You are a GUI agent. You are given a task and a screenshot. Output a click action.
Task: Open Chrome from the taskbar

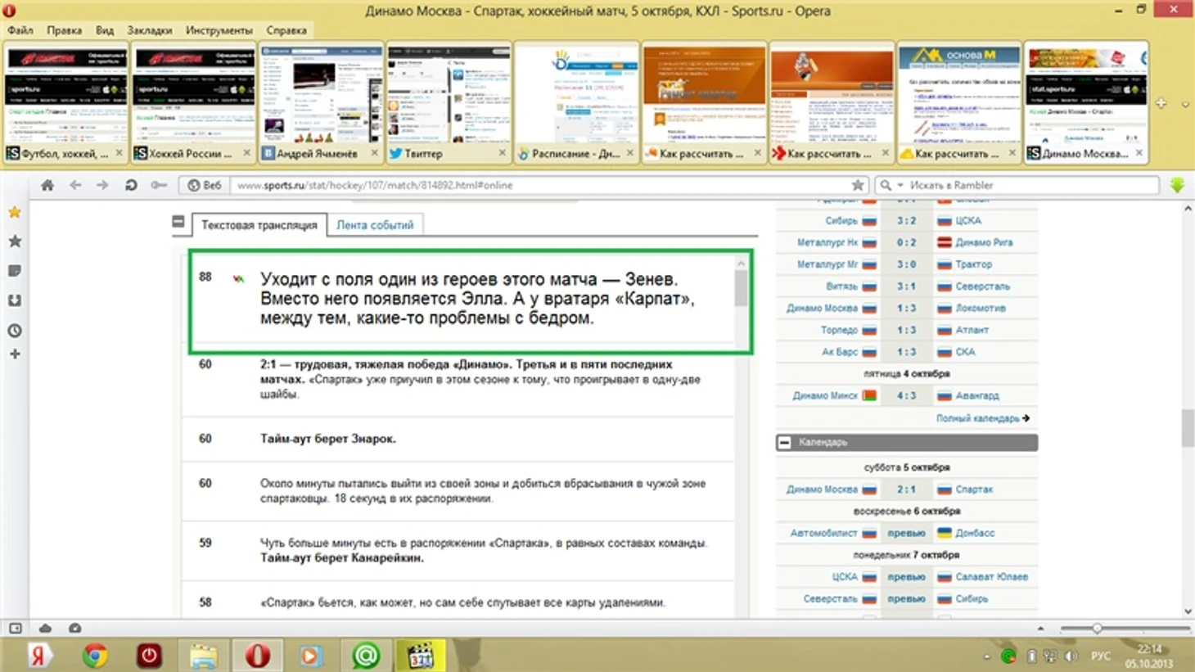95,655
